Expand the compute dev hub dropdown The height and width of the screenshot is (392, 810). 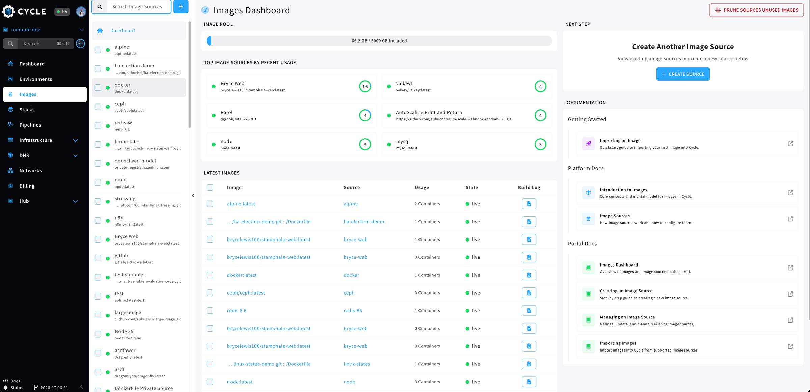coord(82,30)
